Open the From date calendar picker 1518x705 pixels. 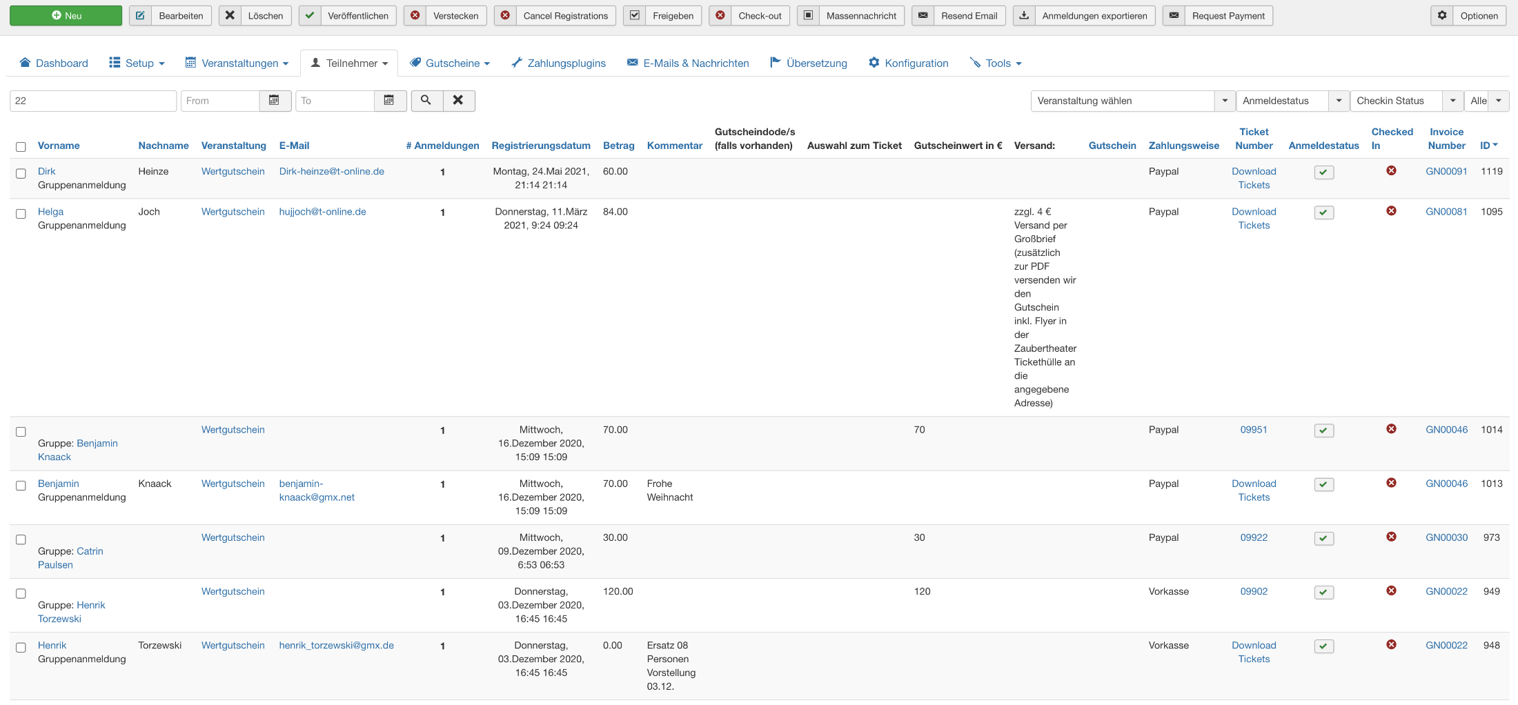tap(275, 101)
